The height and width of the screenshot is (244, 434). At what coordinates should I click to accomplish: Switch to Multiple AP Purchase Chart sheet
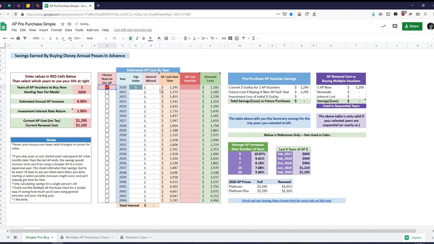[x=87, y=238]
